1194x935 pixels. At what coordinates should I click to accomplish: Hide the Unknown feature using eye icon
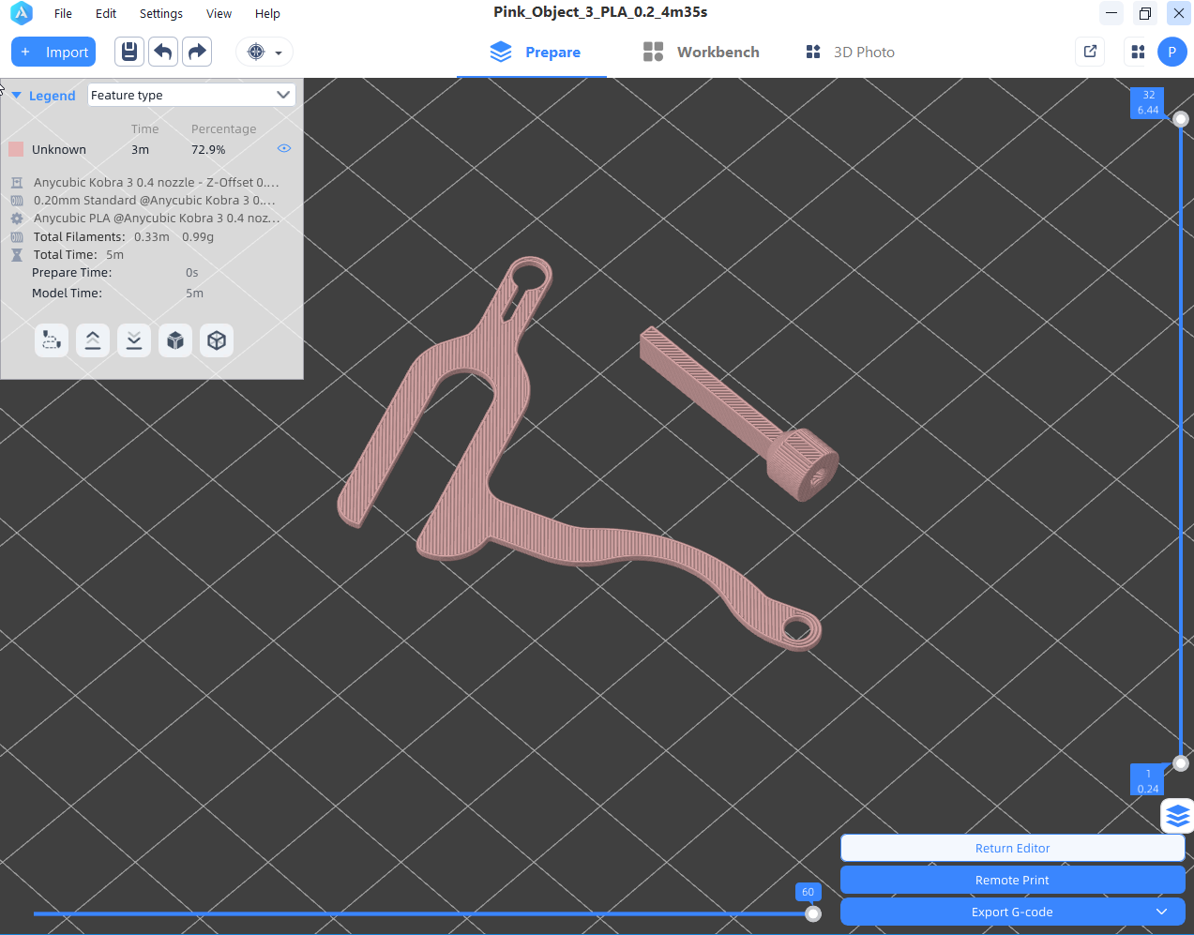284,149
